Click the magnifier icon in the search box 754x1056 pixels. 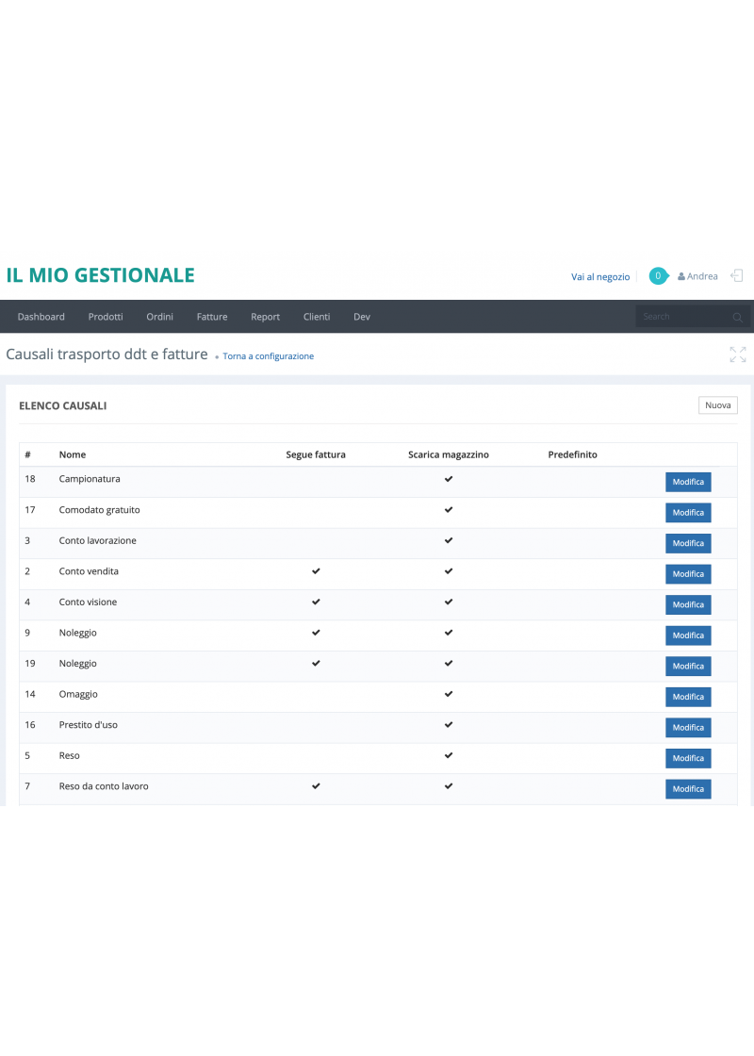[x=737, y=317]
